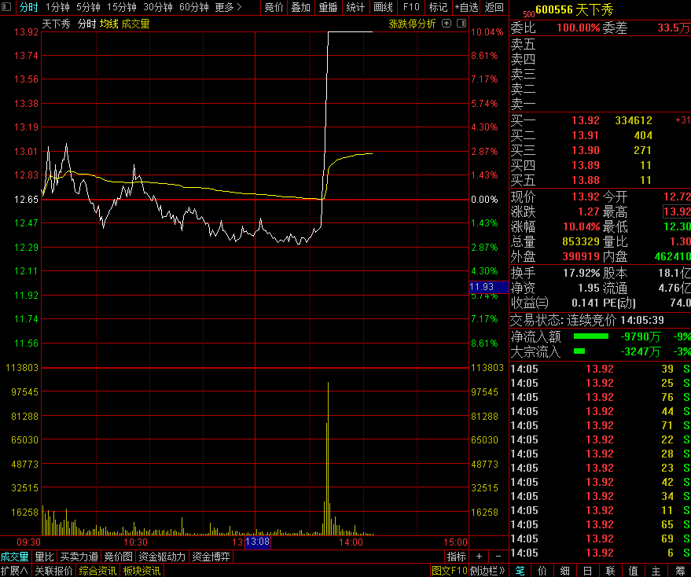691x577 pixels.
Task: Zoom in with the plus button
Action: click(479, 557)
